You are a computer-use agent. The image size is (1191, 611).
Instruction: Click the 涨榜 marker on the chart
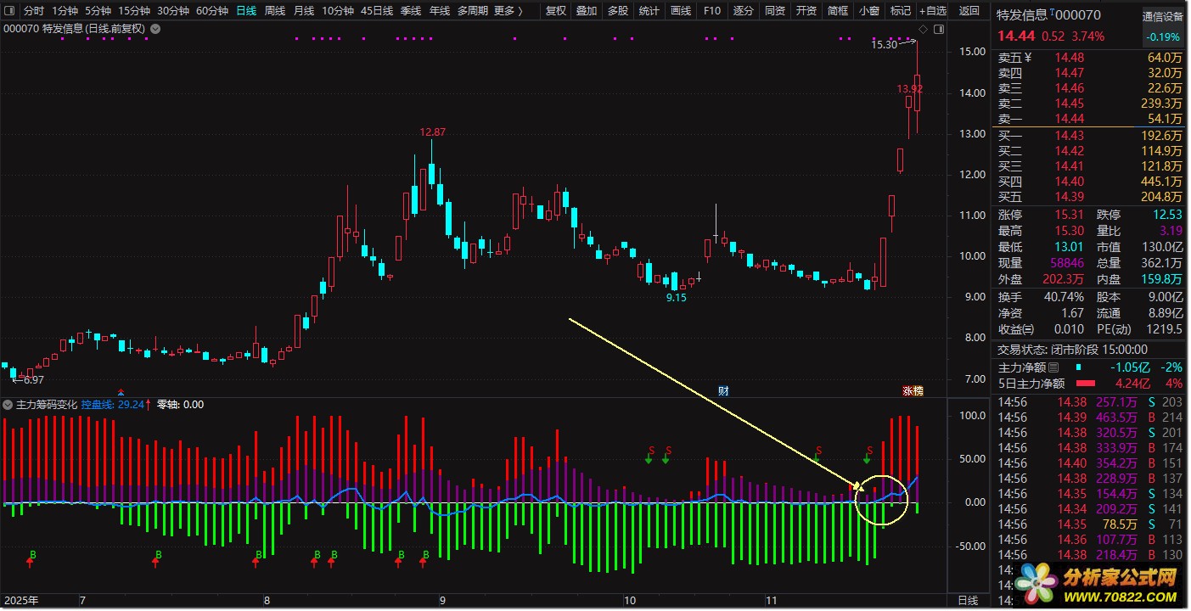[x=913, y=391]
